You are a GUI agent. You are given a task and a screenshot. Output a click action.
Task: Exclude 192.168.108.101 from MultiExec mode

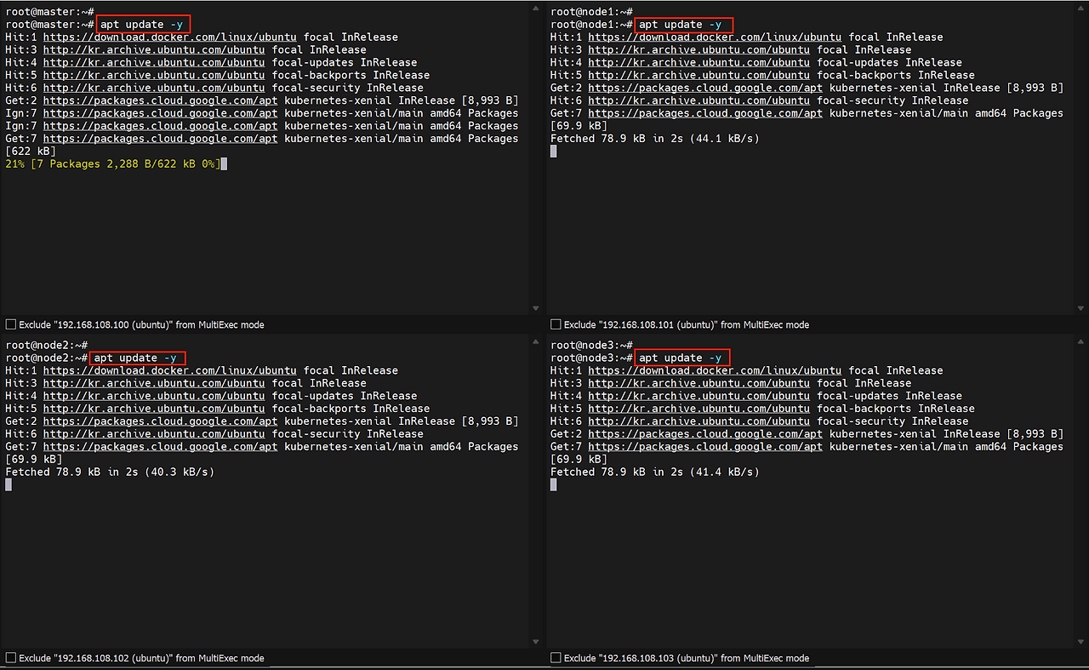tap(556, 324)
